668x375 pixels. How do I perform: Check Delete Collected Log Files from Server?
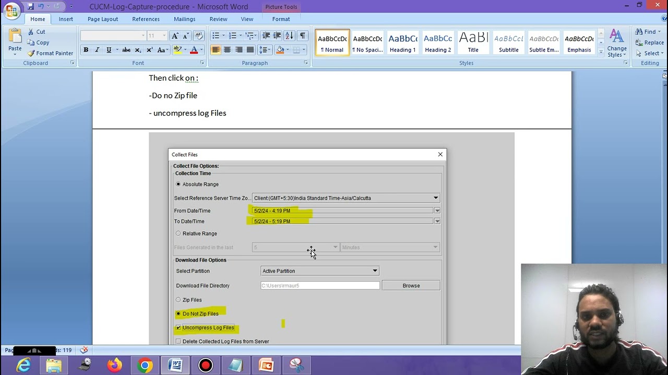point(178,342)
